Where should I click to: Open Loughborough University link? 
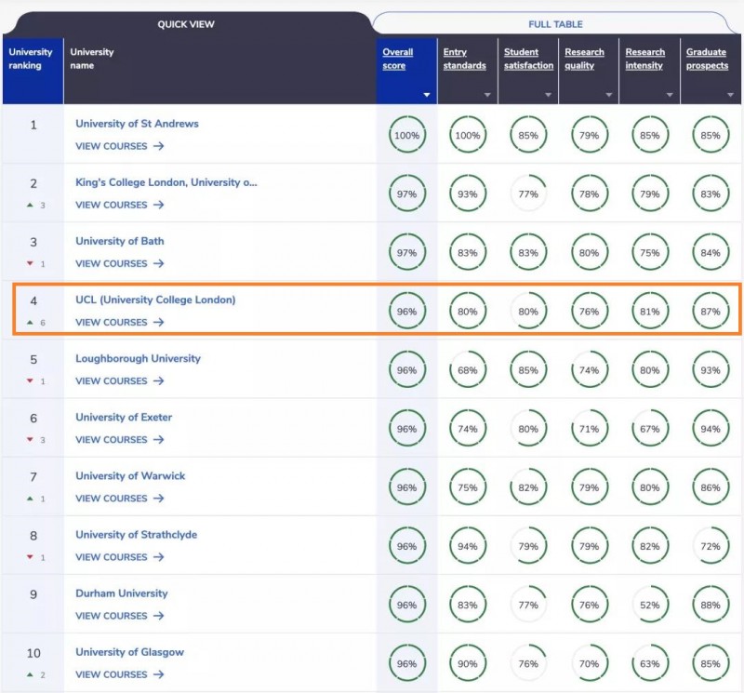[138, 358]
